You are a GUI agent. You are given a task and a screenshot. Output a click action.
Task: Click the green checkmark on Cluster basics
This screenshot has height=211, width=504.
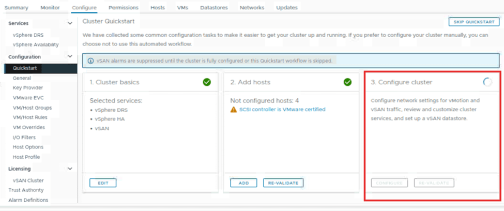click(x=207, y=82)
